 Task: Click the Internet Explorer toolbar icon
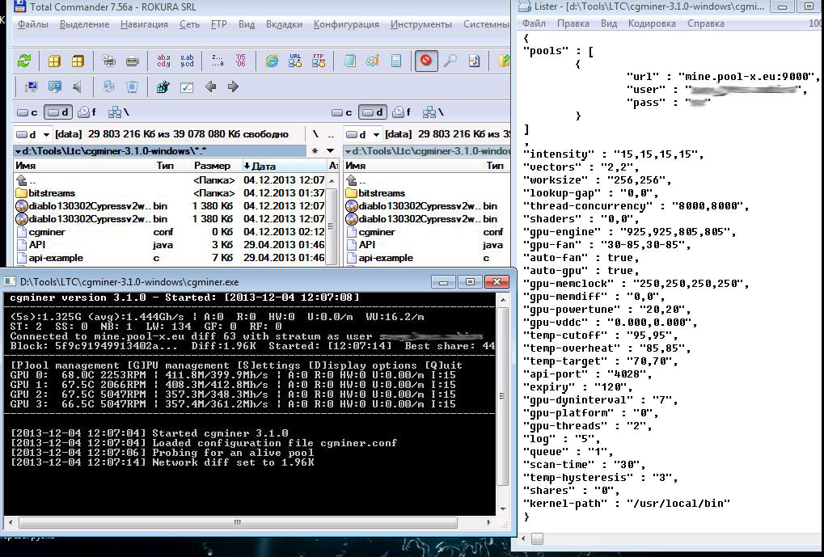click(x=272, y=61)
